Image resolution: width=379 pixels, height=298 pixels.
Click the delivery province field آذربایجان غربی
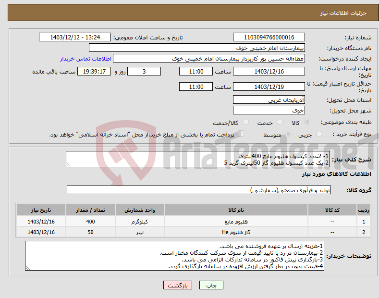coord(269,99)
